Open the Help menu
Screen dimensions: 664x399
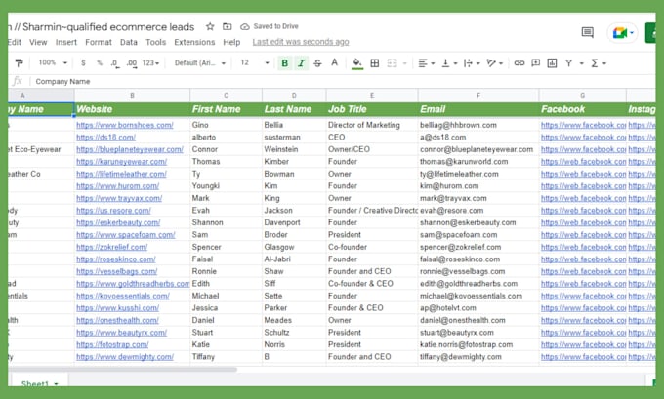coord(231,42)
